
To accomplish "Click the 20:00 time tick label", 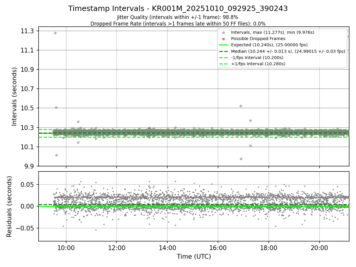I will (320, 247).
